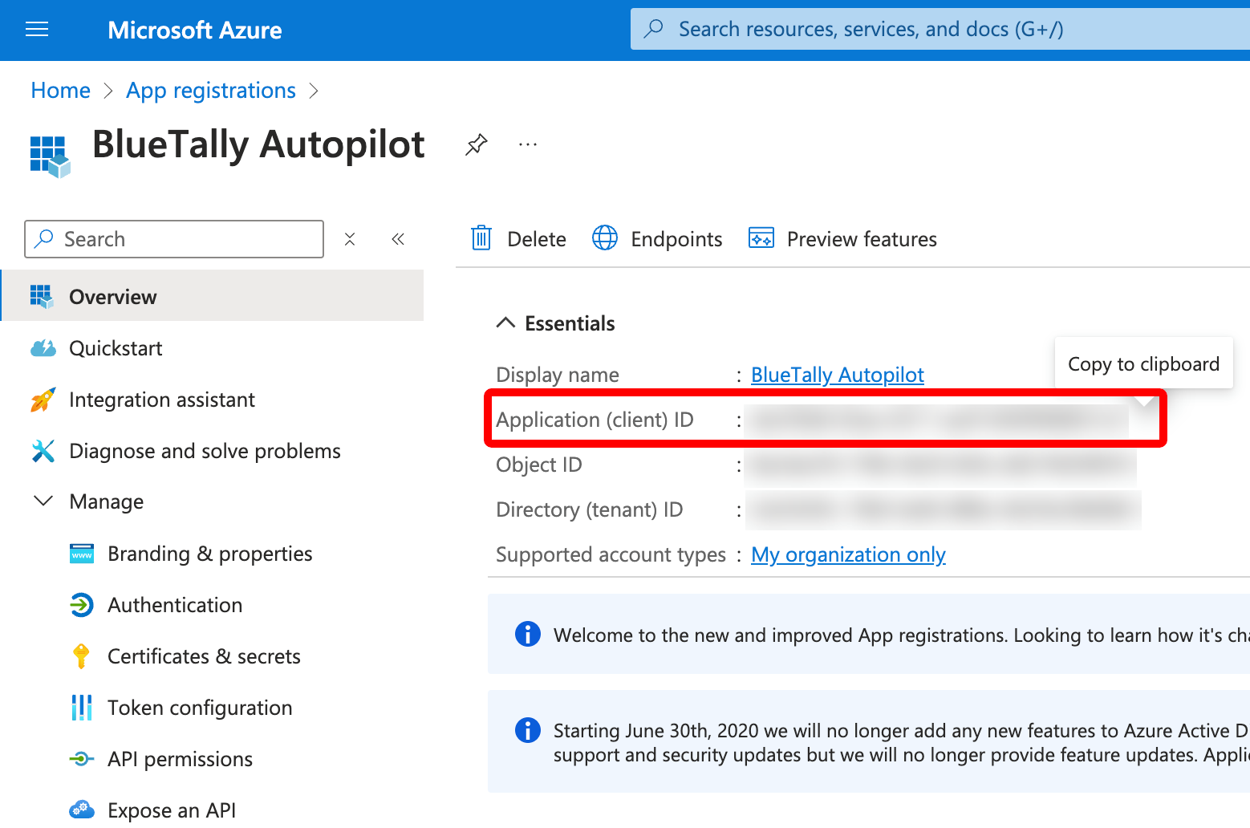Focus the global search resources field

click(x=940, y=29)
